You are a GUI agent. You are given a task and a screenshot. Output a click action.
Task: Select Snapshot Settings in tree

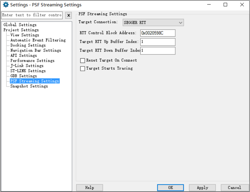point(29,86)
